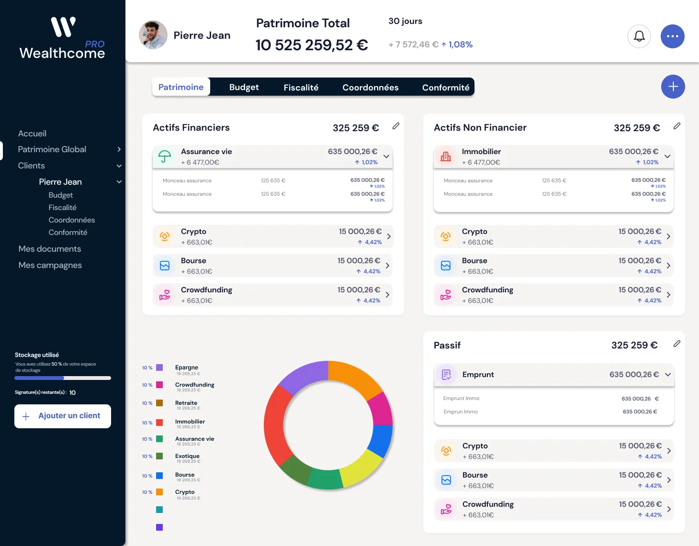The height and width of the screenshot is (546, 699).
Task: Click the Bourse icon in Actifs Non Financier
Action: [446, 266]
